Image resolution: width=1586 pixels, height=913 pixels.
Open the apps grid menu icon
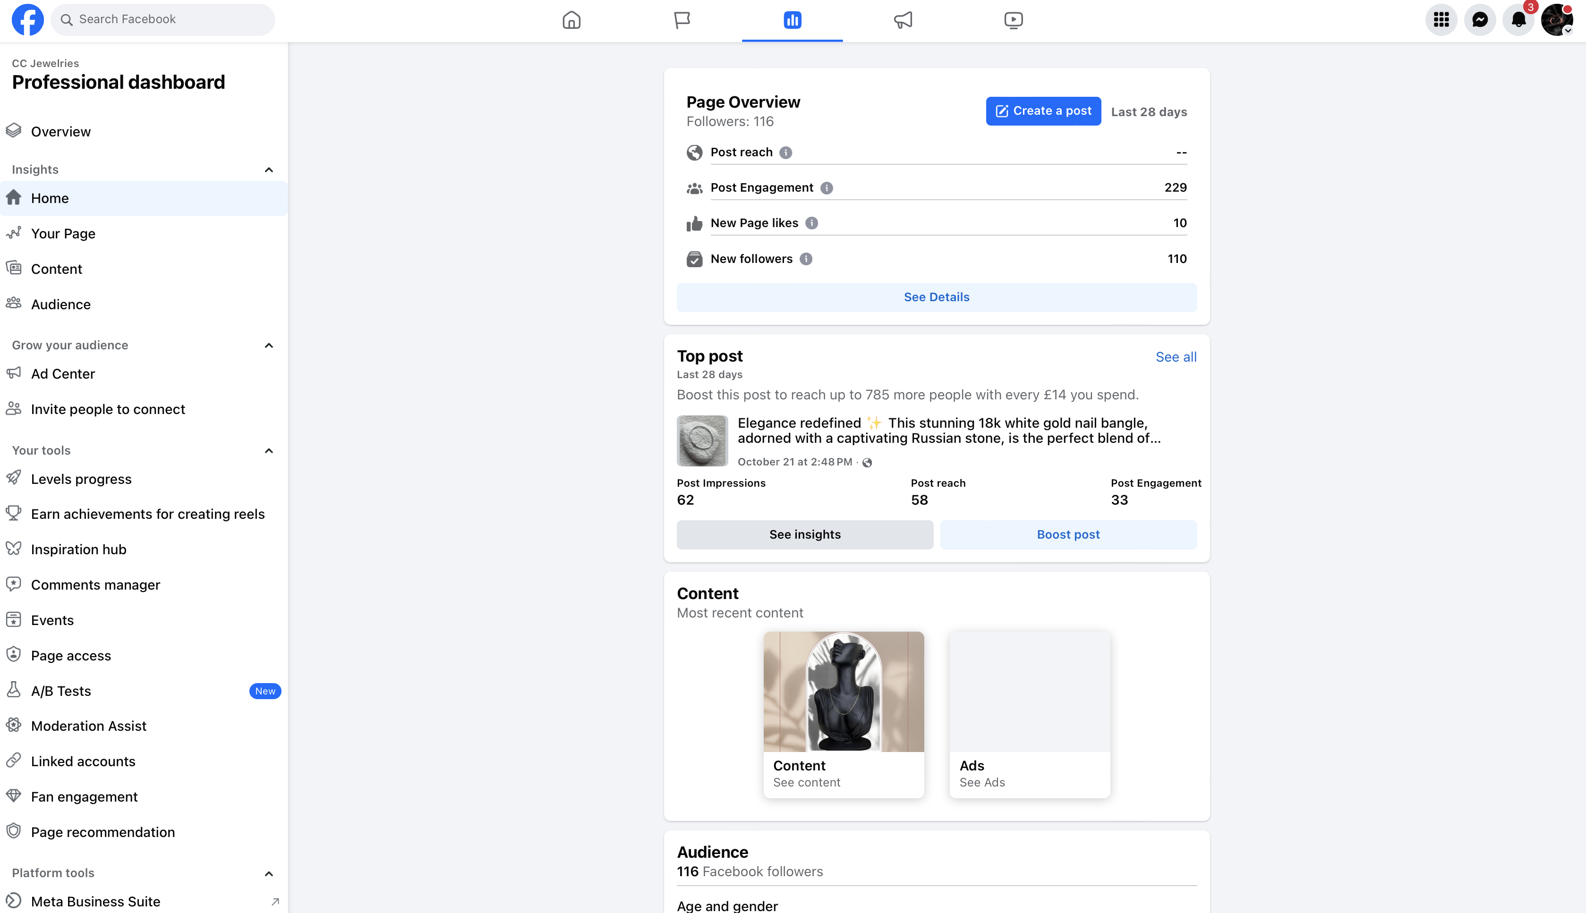tap(1441, 20)
